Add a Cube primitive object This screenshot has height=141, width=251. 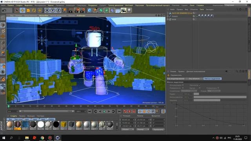coord(90,11)
